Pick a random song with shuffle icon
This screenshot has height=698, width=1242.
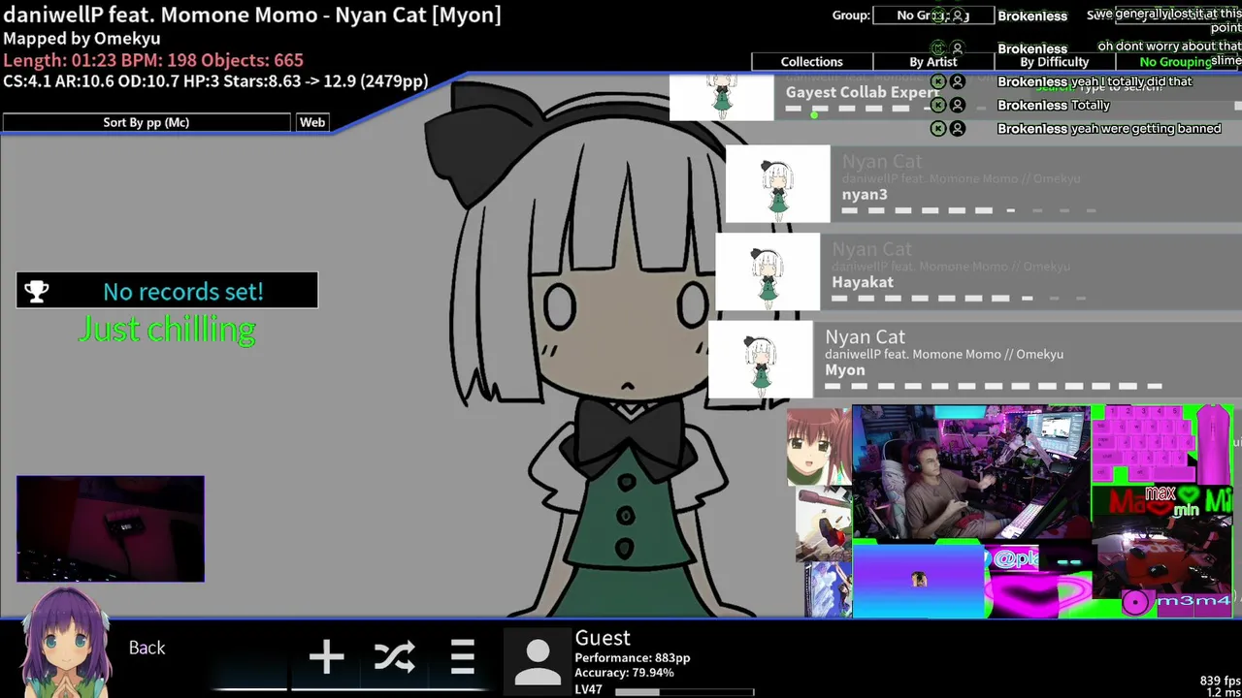pos(395,657)
